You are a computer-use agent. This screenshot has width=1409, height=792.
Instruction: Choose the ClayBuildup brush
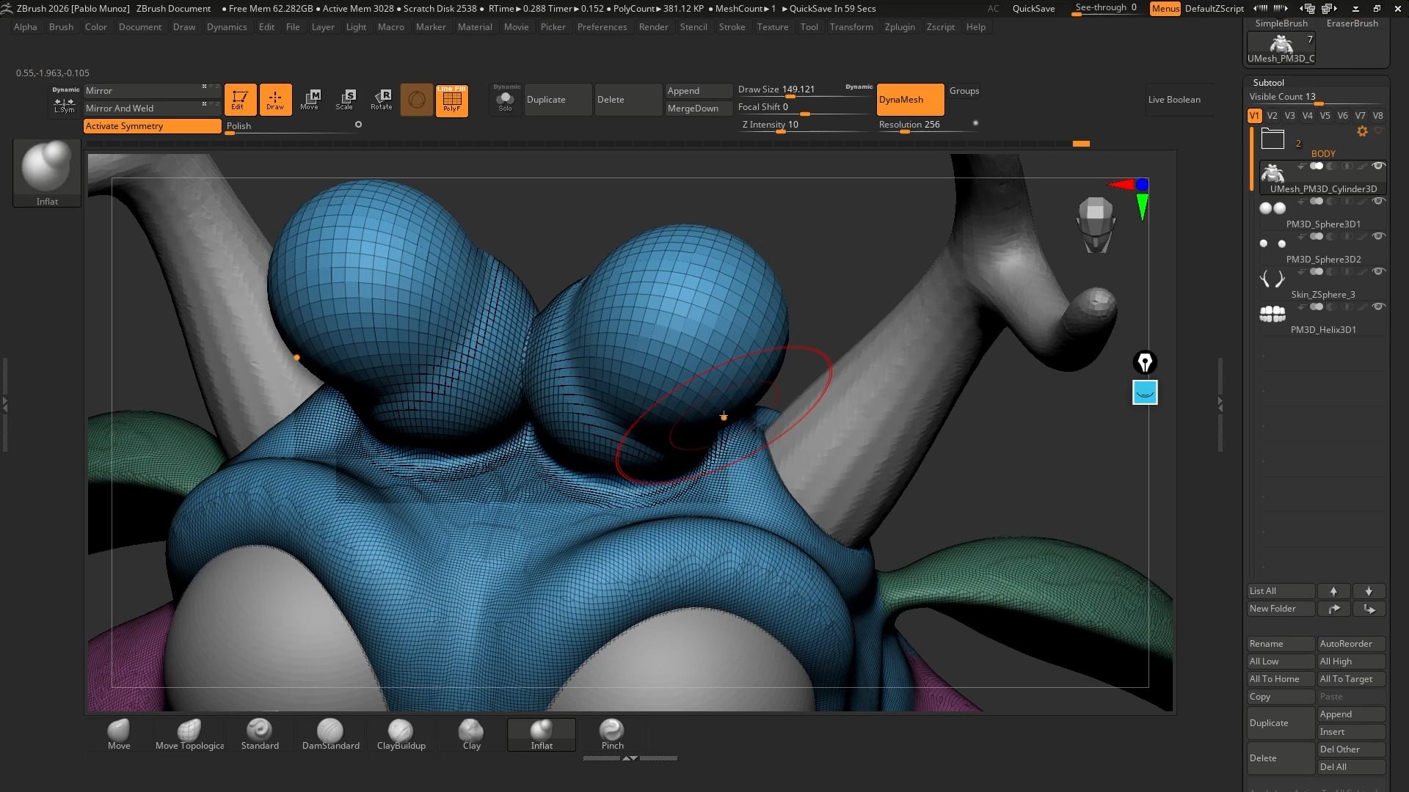coord(401,734)
